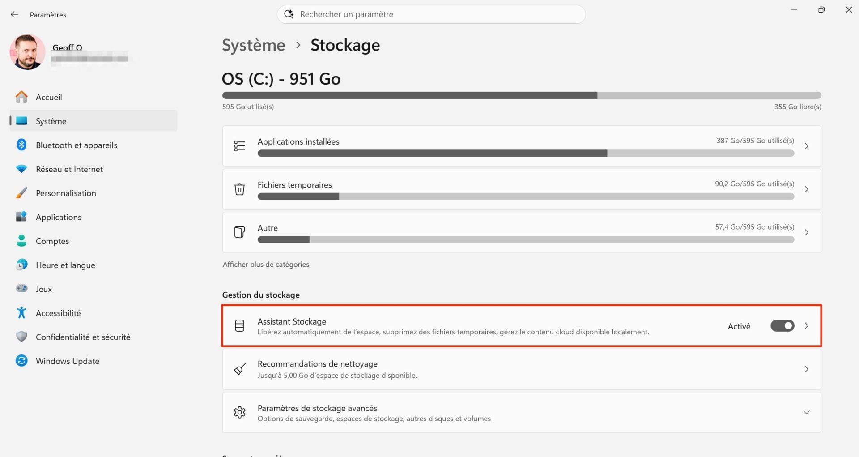Select the Réseau et Internet icon
859x457 pixels.
[x=22, y=169]
